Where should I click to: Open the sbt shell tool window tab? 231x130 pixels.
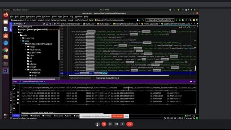(58, 116)
